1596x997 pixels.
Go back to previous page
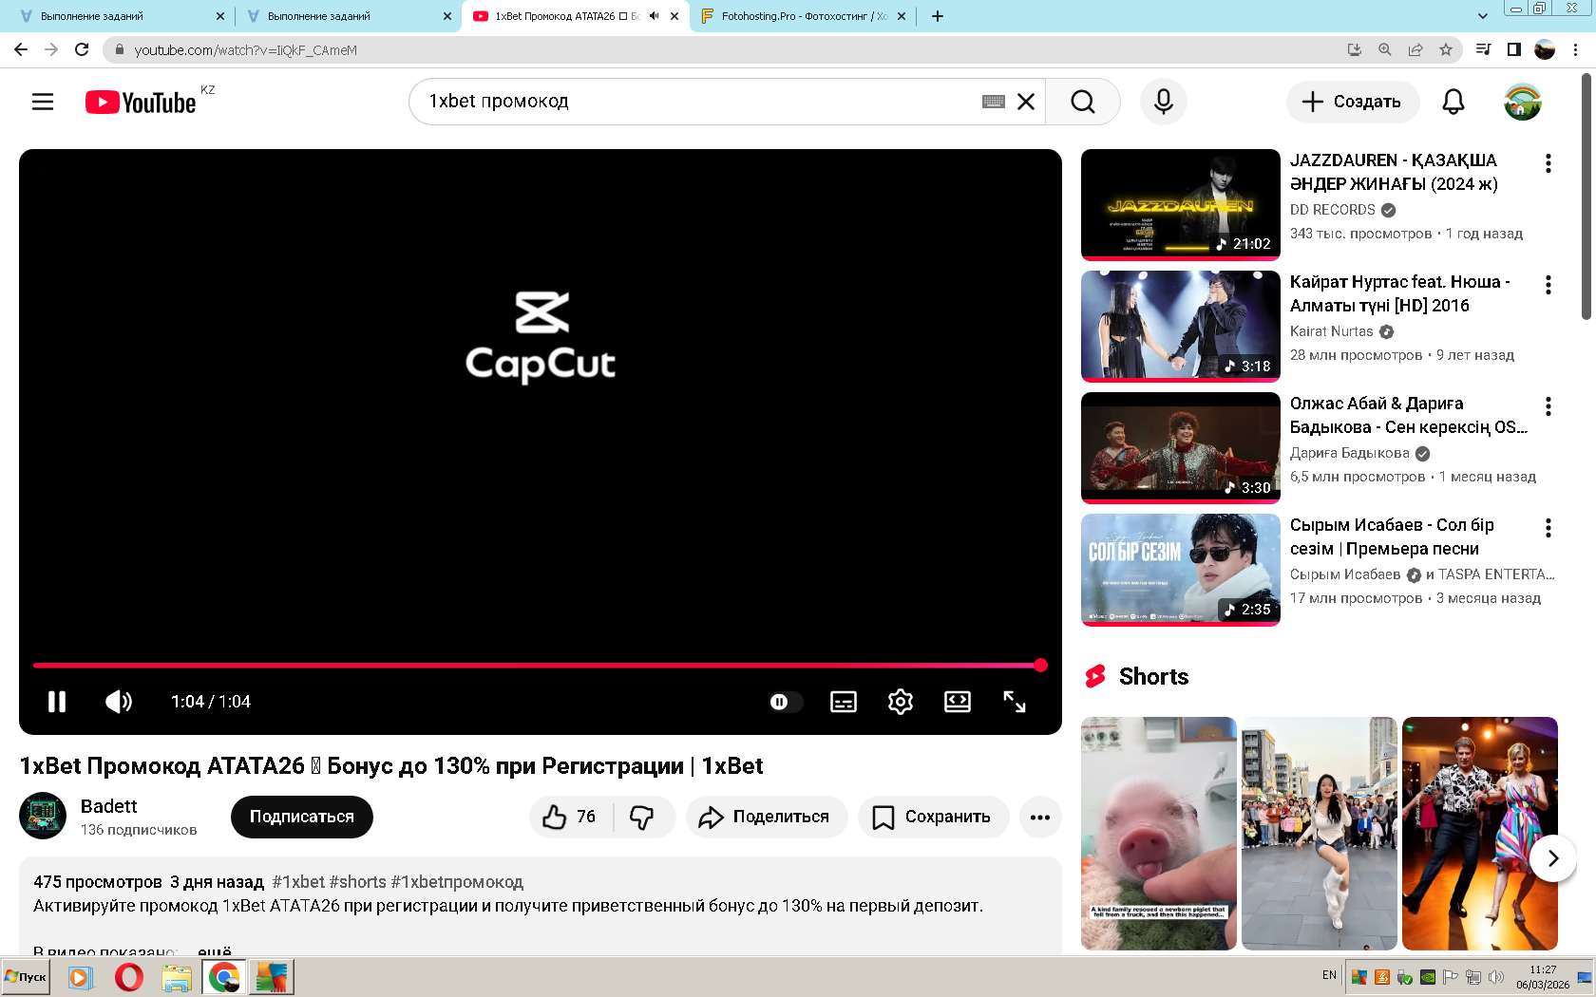[21, 49]
